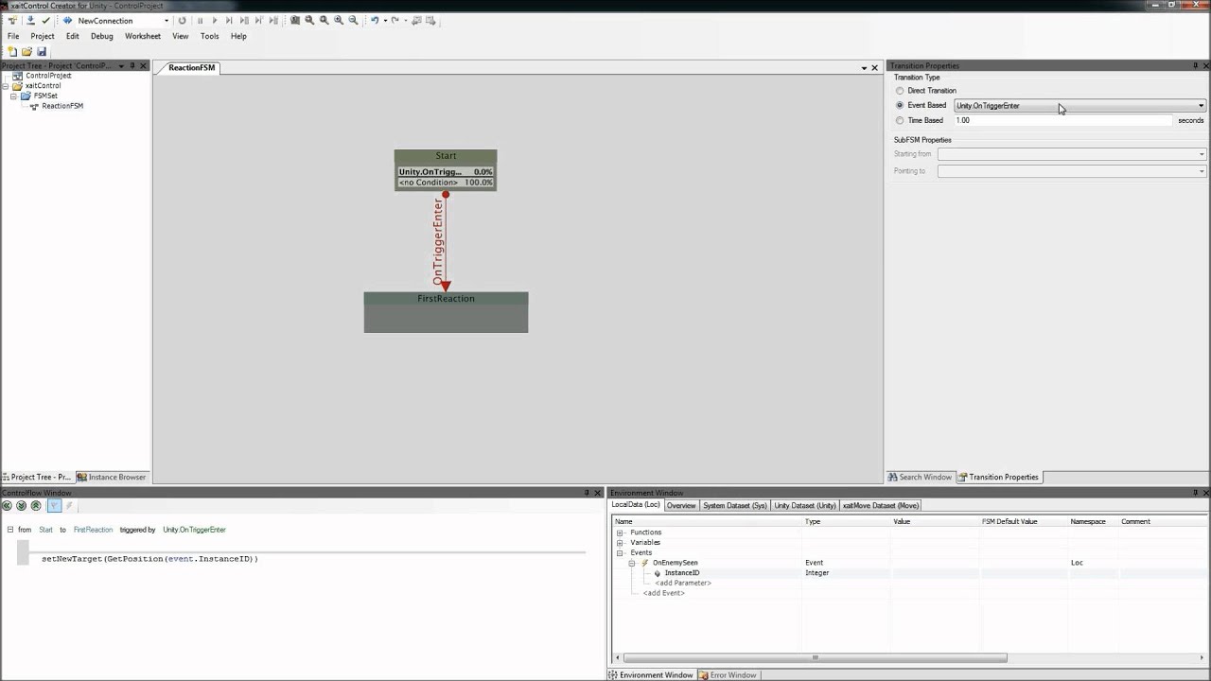Click add Event in the Events list
The image size is (1211, 681).
pyautogui.click(x=663, y=592)
